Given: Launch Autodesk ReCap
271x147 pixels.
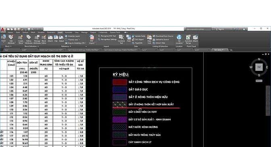Looking at the screenshot, I should click(188, 39).
